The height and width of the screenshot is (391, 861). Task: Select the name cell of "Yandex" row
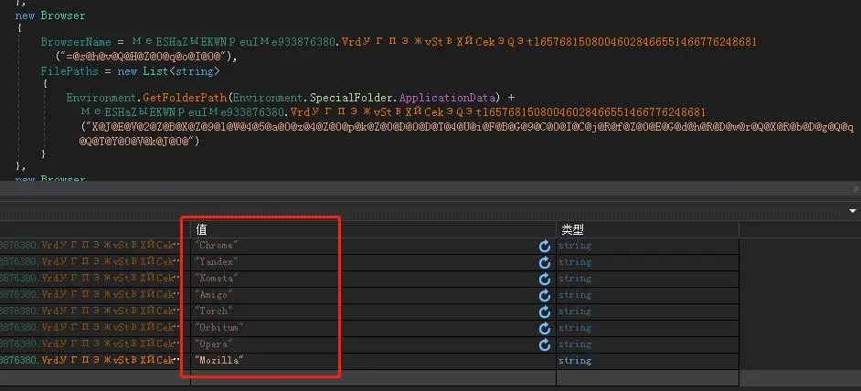(x=91, y=262)
